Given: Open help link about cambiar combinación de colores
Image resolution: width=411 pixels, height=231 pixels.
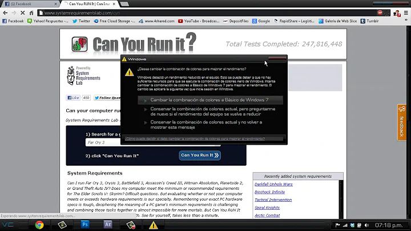Looking at the screenshot, I should [195, 138].
